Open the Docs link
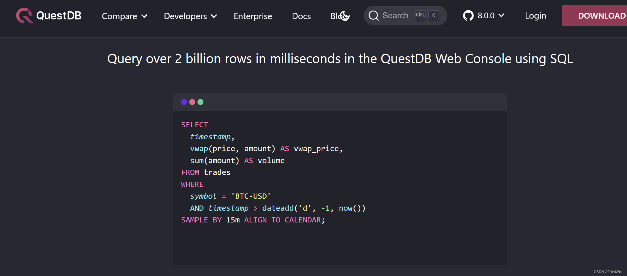The image size is (627, 276). point(301,16)
